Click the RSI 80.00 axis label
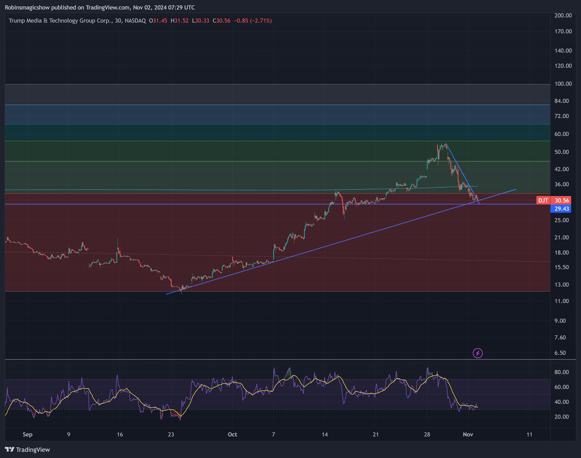 [x=562, y=372]
